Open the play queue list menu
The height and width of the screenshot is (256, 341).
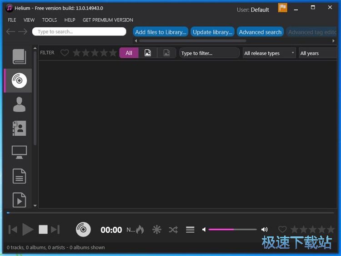[x=190, y=230]
